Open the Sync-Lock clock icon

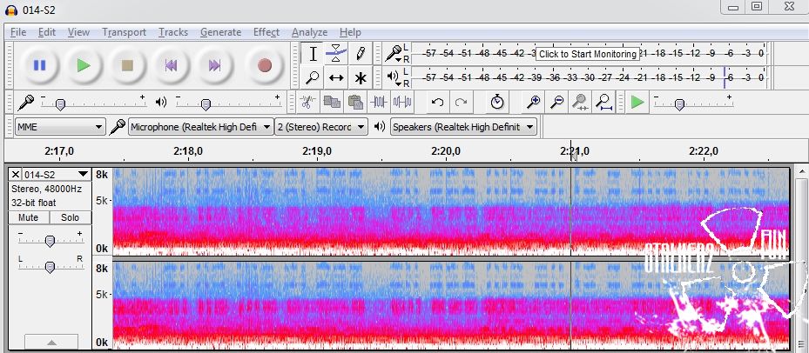pos(496,102)
